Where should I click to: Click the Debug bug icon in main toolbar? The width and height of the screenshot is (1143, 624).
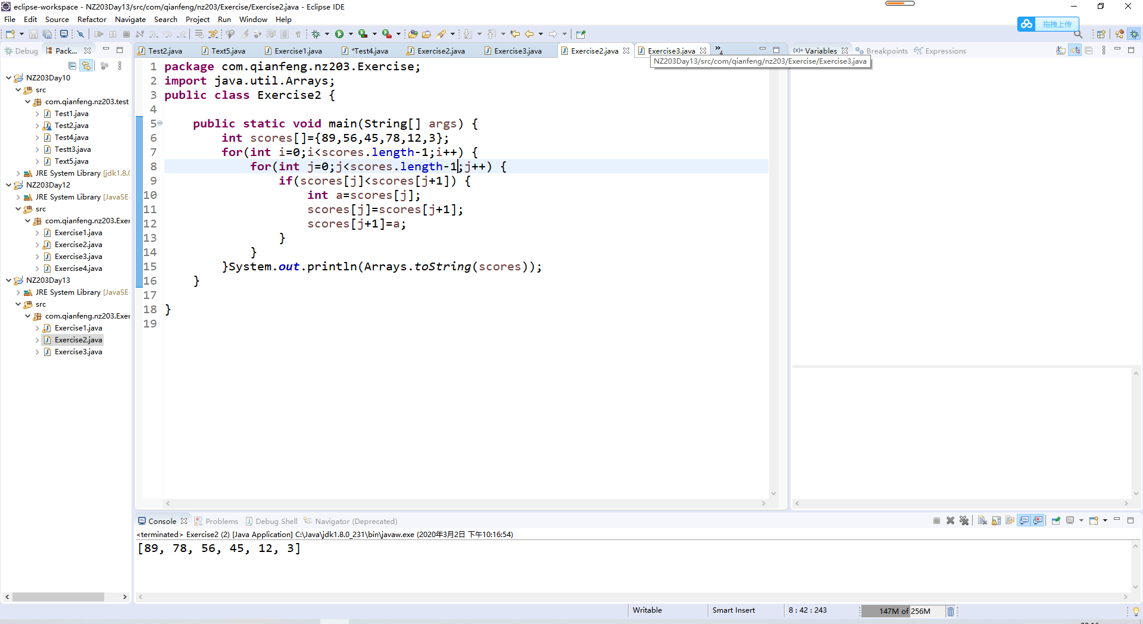coord(316,34)
